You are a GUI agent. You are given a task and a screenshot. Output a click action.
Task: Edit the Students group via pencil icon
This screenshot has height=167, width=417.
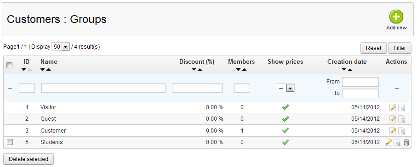(x=388, y=142)
